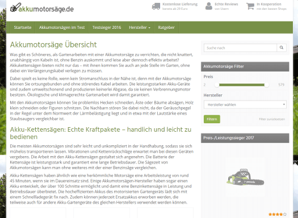Image resolution: width=298 pixels, height=218 pixels.
Task: Click the shopping cart icon
Action: coord(250,6)
